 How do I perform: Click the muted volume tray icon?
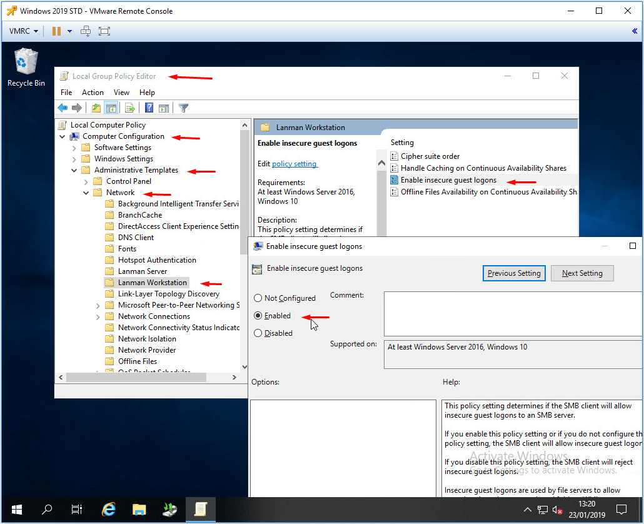click(x=557, y=510)
